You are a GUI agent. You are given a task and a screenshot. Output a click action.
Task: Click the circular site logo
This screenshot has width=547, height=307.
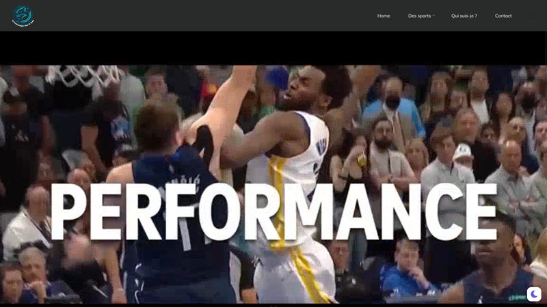click(x=23, y=16)
